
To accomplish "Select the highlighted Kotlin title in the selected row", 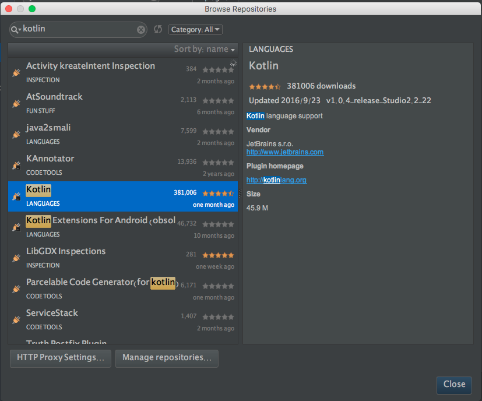I will (38, 189).
